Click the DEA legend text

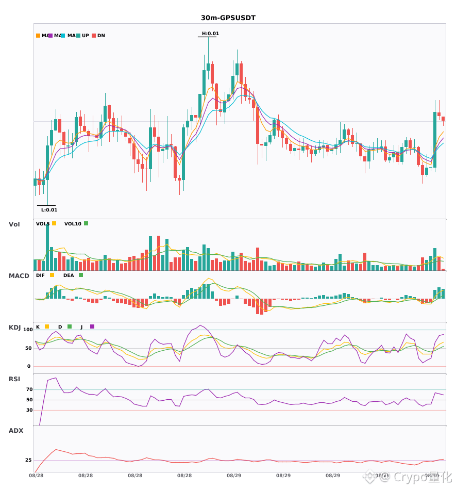[x=69, y=275]
